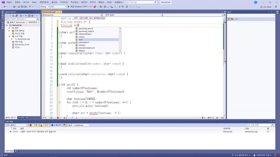Click Start Without Debugging outline play icon

click(x=91, y=7)
